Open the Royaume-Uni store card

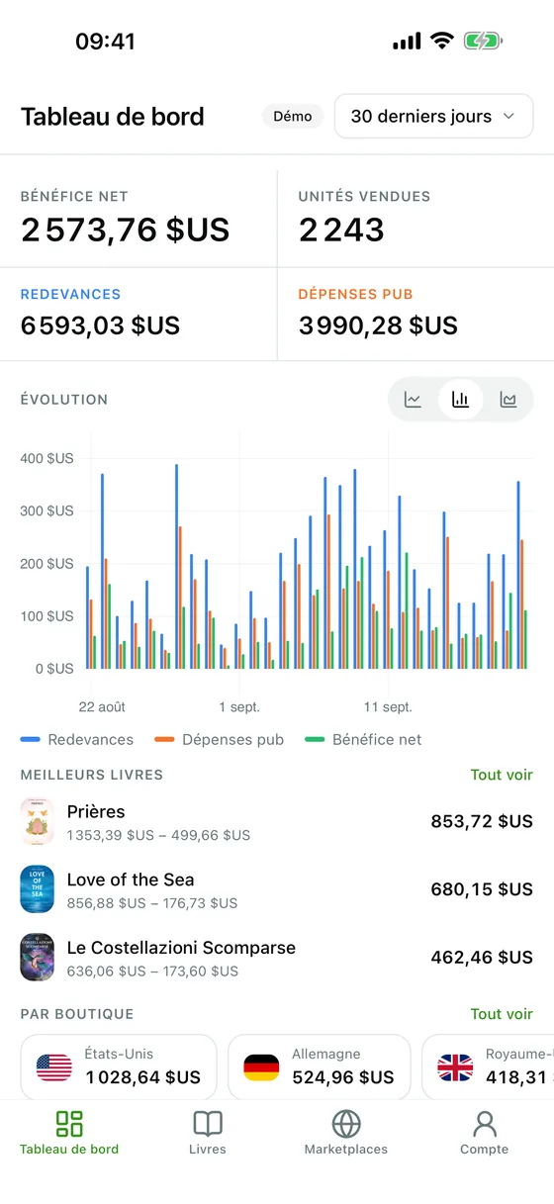(488, 1067)
